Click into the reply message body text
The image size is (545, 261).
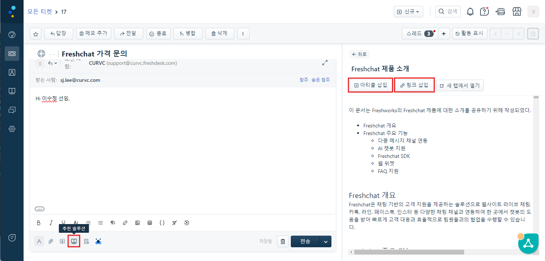(52, 98)
